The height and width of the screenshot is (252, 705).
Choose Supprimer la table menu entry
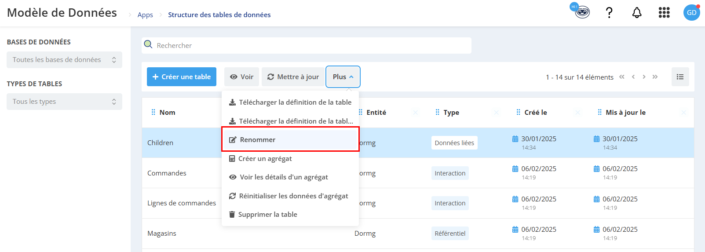coord(290,214)
